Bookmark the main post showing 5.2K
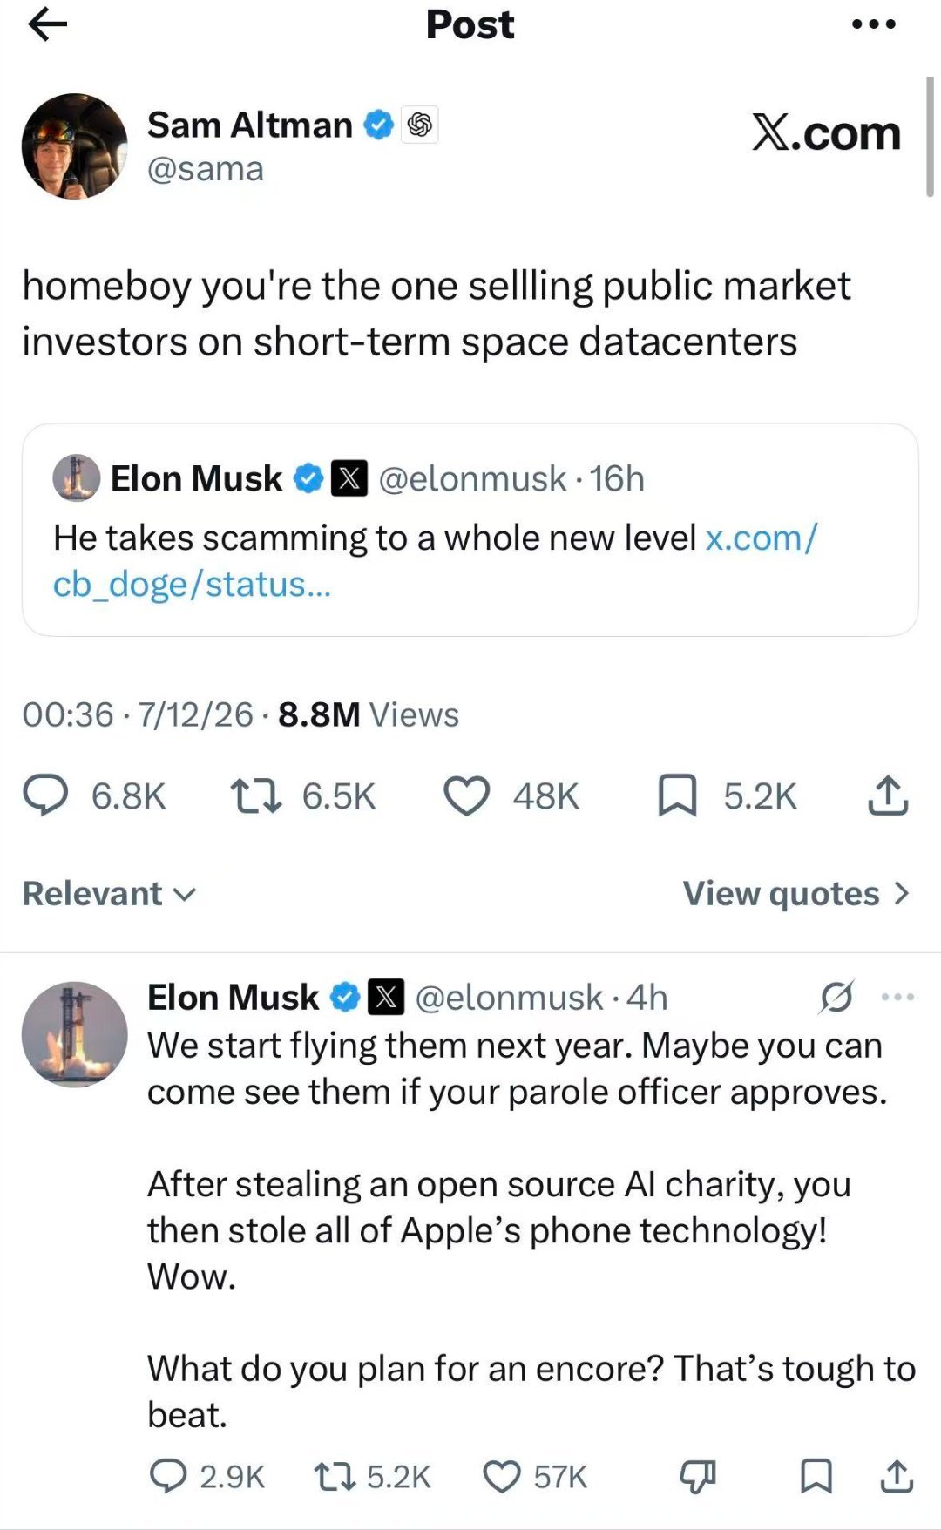Image resolution: width=941 pixels, height=1530 pixels. point(727,795)
